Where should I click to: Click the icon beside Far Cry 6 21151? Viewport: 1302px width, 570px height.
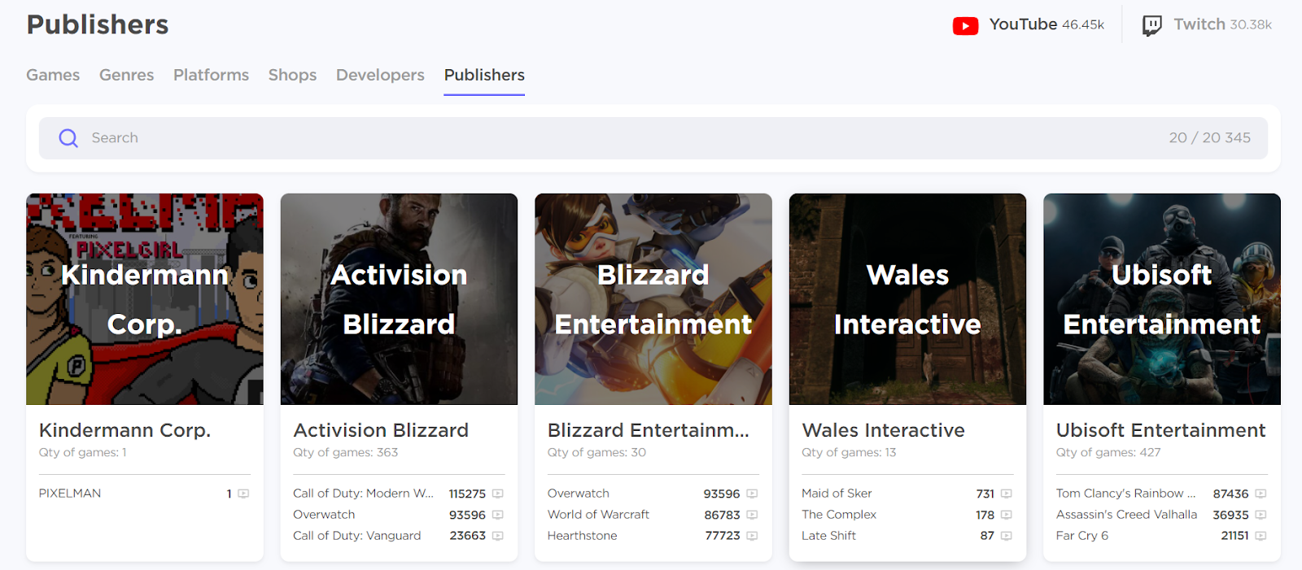point(1260,536)
